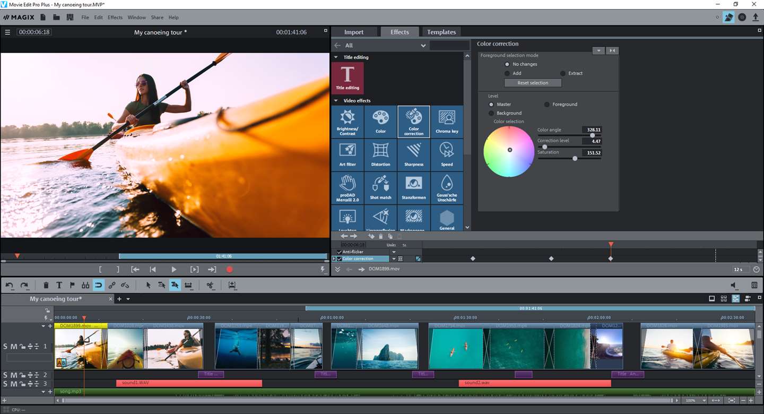Screen dimensions: 764x414
Task: Open the Effects menu in menu bar
Action: 115,18
